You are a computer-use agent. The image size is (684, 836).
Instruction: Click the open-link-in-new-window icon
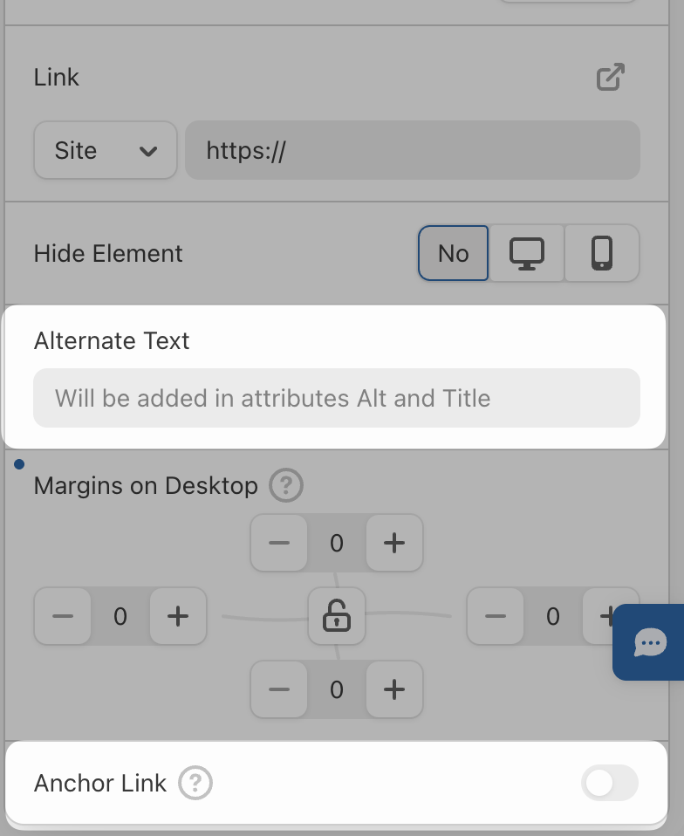click(x=610, y=77)
